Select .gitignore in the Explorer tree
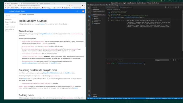Screen dimensions: 183x103 96,18
